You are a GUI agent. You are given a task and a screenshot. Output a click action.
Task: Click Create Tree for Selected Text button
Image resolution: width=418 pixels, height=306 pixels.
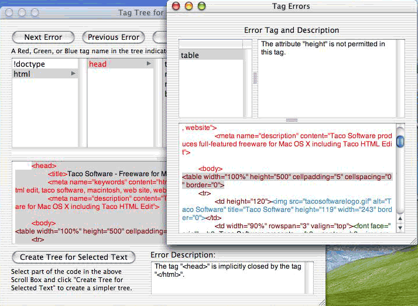(74, 257)
